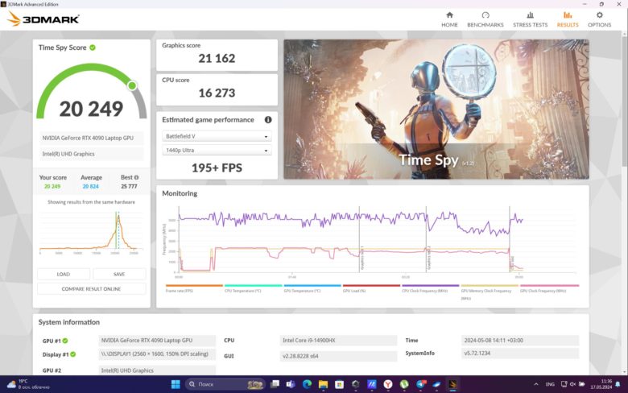Viewport: 628px width, 393px height.
Task: Toggle the GPU Load (%) legend
Action: 371,288
